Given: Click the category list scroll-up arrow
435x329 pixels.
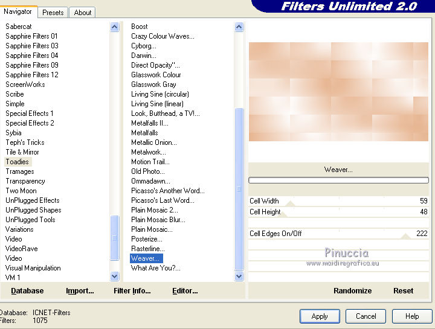Looking at the screenshot, I should [x=115, y=27].
